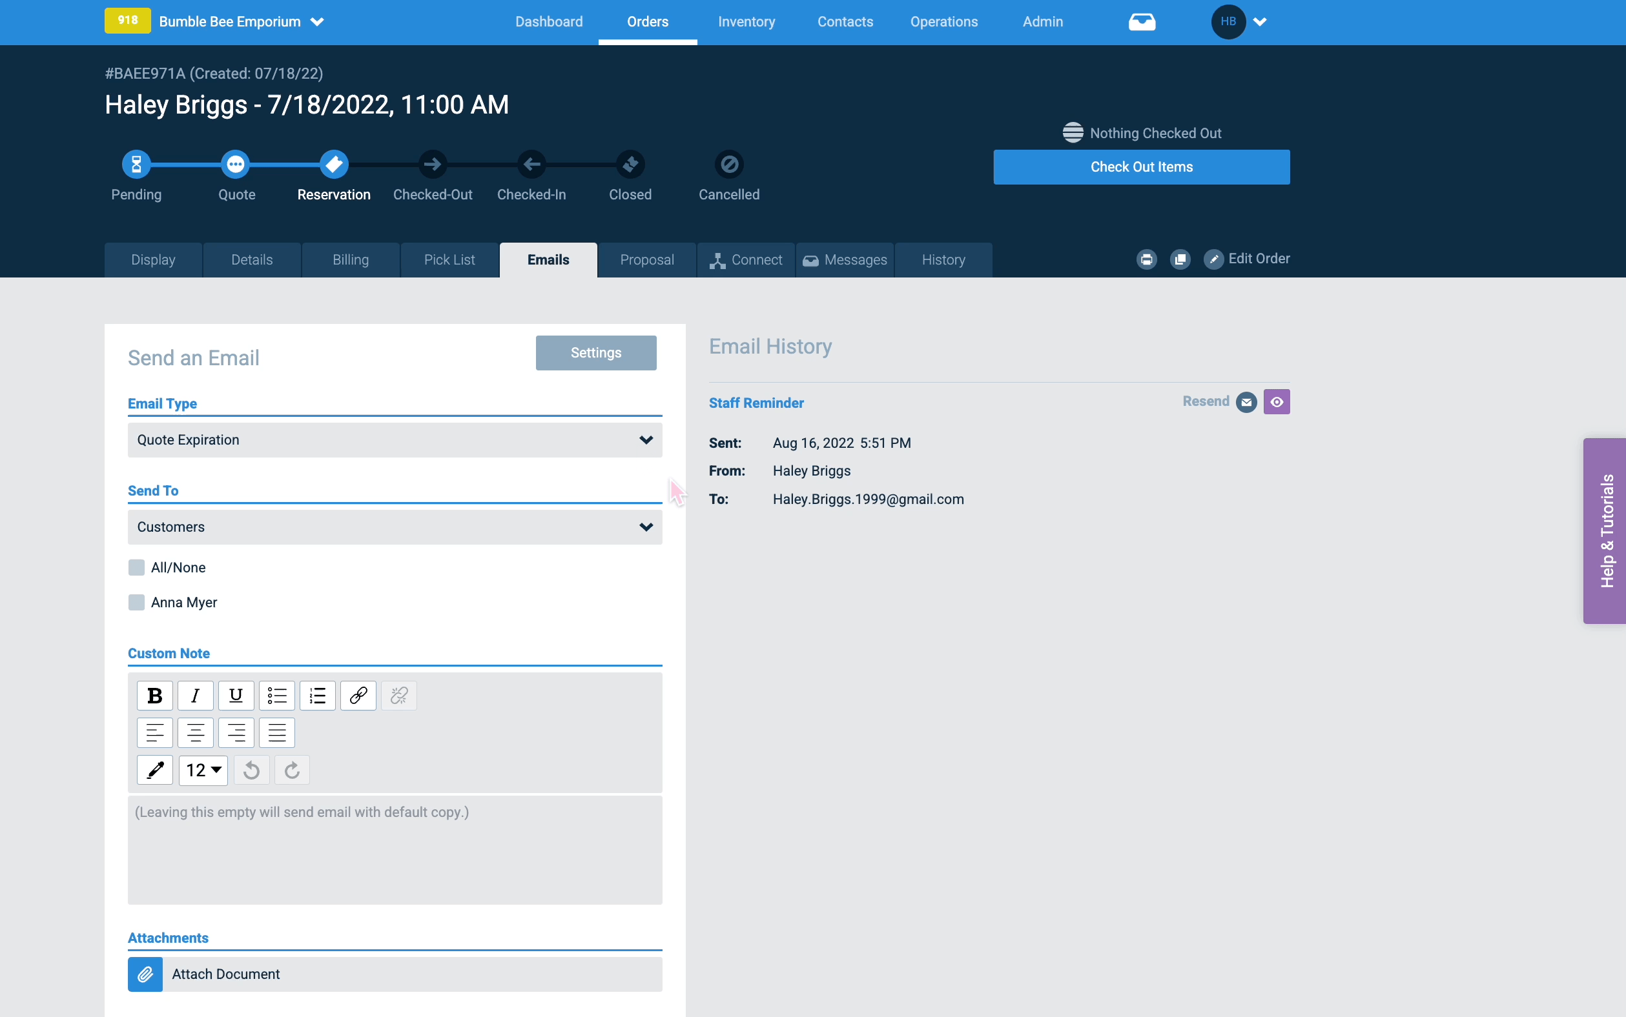Click the Cancelled status icon
The width and height of the screenshot is (1626, 1017).
(x=730, y=164)
